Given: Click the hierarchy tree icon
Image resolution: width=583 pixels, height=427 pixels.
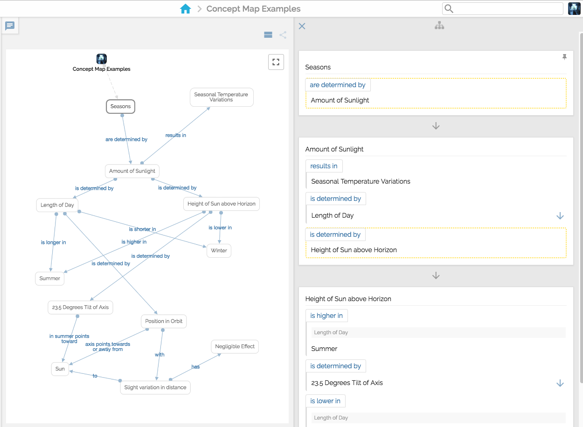Looking at the screenshot, I should 439,26.
